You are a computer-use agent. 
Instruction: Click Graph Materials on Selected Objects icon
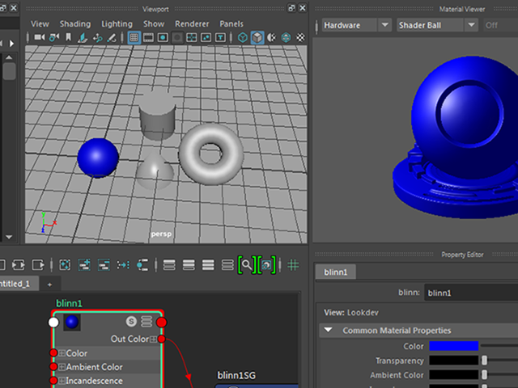click(x=142, y=265)
